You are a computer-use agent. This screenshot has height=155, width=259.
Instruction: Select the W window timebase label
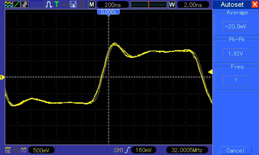coord(172,5)
